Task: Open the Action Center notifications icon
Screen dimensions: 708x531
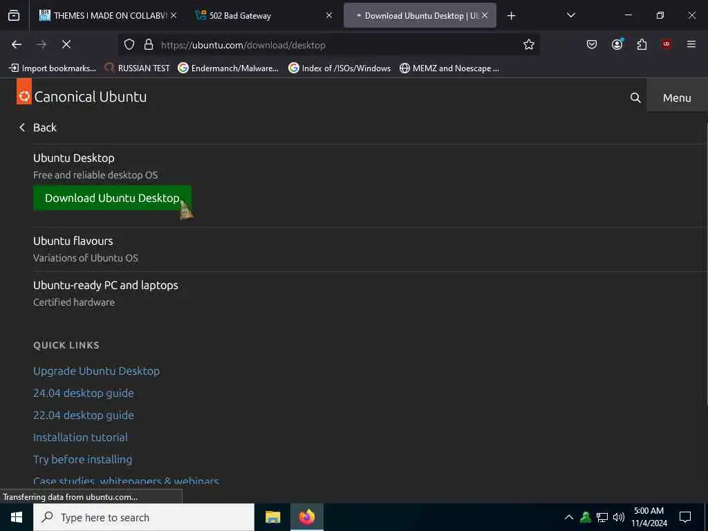Action: coord(685,517)
